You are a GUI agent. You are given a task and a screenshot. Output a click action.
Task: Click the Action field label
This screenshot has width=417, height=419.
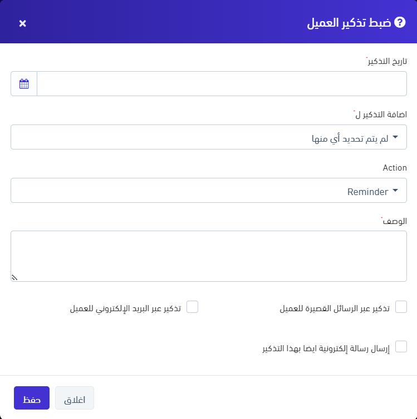(395, 167)
